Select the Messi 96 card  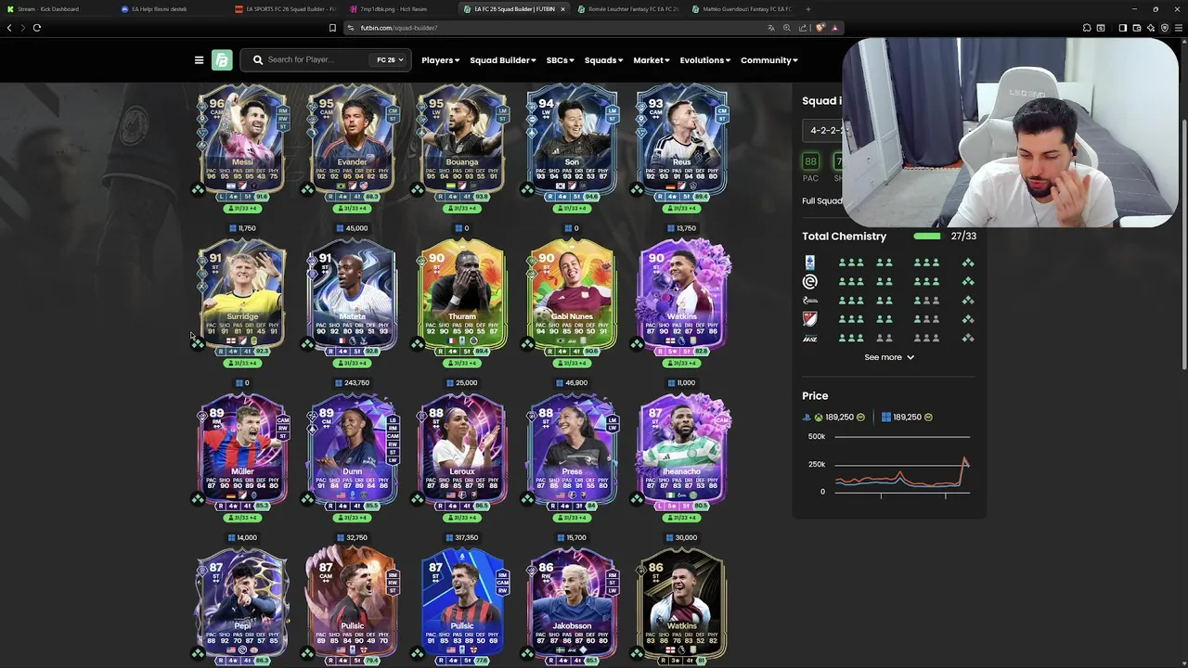coord(242,139)
